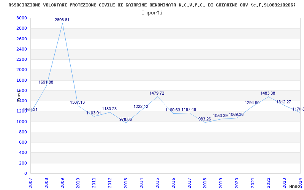Select the 1167.46 data label
Screen dimensions: 304x190
[188, 110]
